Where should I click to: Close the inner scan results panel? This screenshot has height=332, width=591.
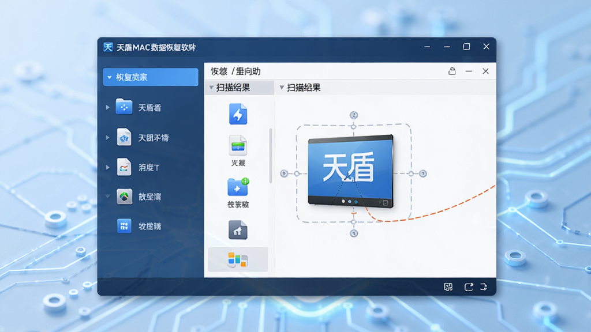[x=485, y=71]
